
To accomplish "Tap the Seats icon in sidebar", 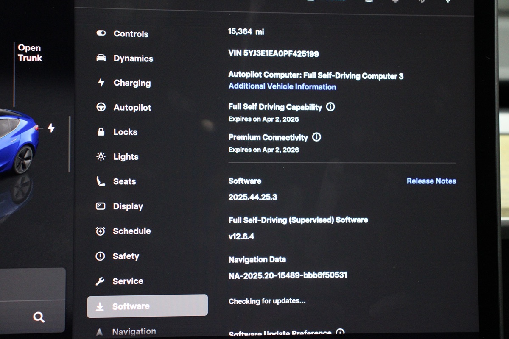I will 101,181.
